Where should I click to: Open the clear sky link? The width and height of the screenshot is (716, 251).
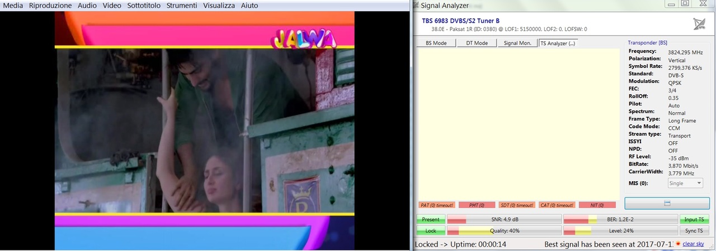coord(693,244)
